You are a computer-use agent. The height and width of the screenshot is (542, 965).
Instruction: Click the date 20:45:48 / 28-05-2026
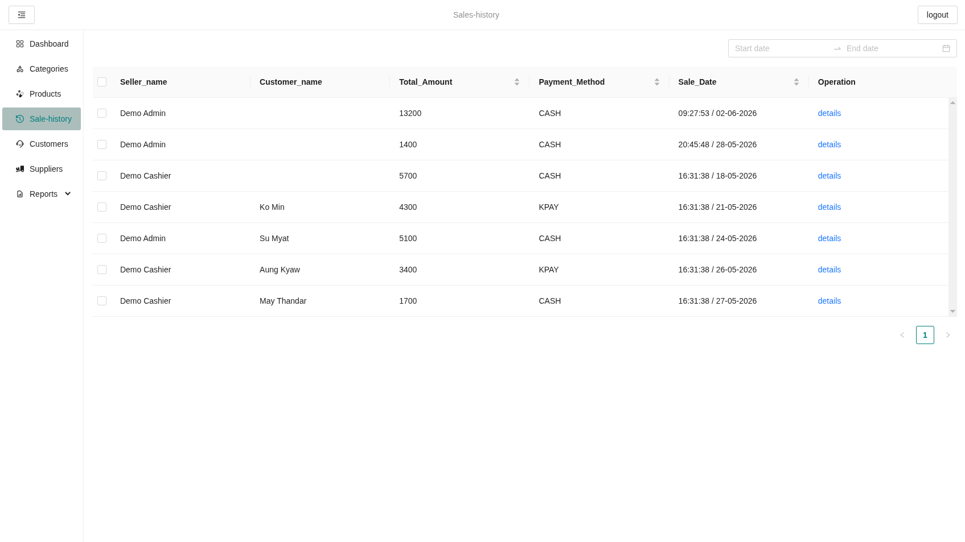coord(717,144)
